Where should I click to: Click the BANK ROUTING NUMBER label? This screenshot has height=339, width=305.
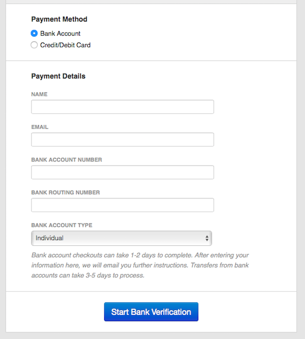[x=66, y=193]
